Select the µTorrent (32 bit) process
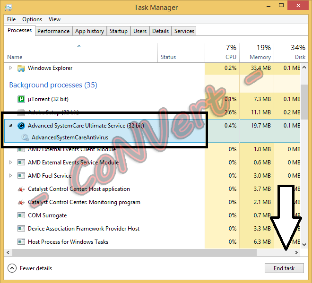 [x=152, y=99]
